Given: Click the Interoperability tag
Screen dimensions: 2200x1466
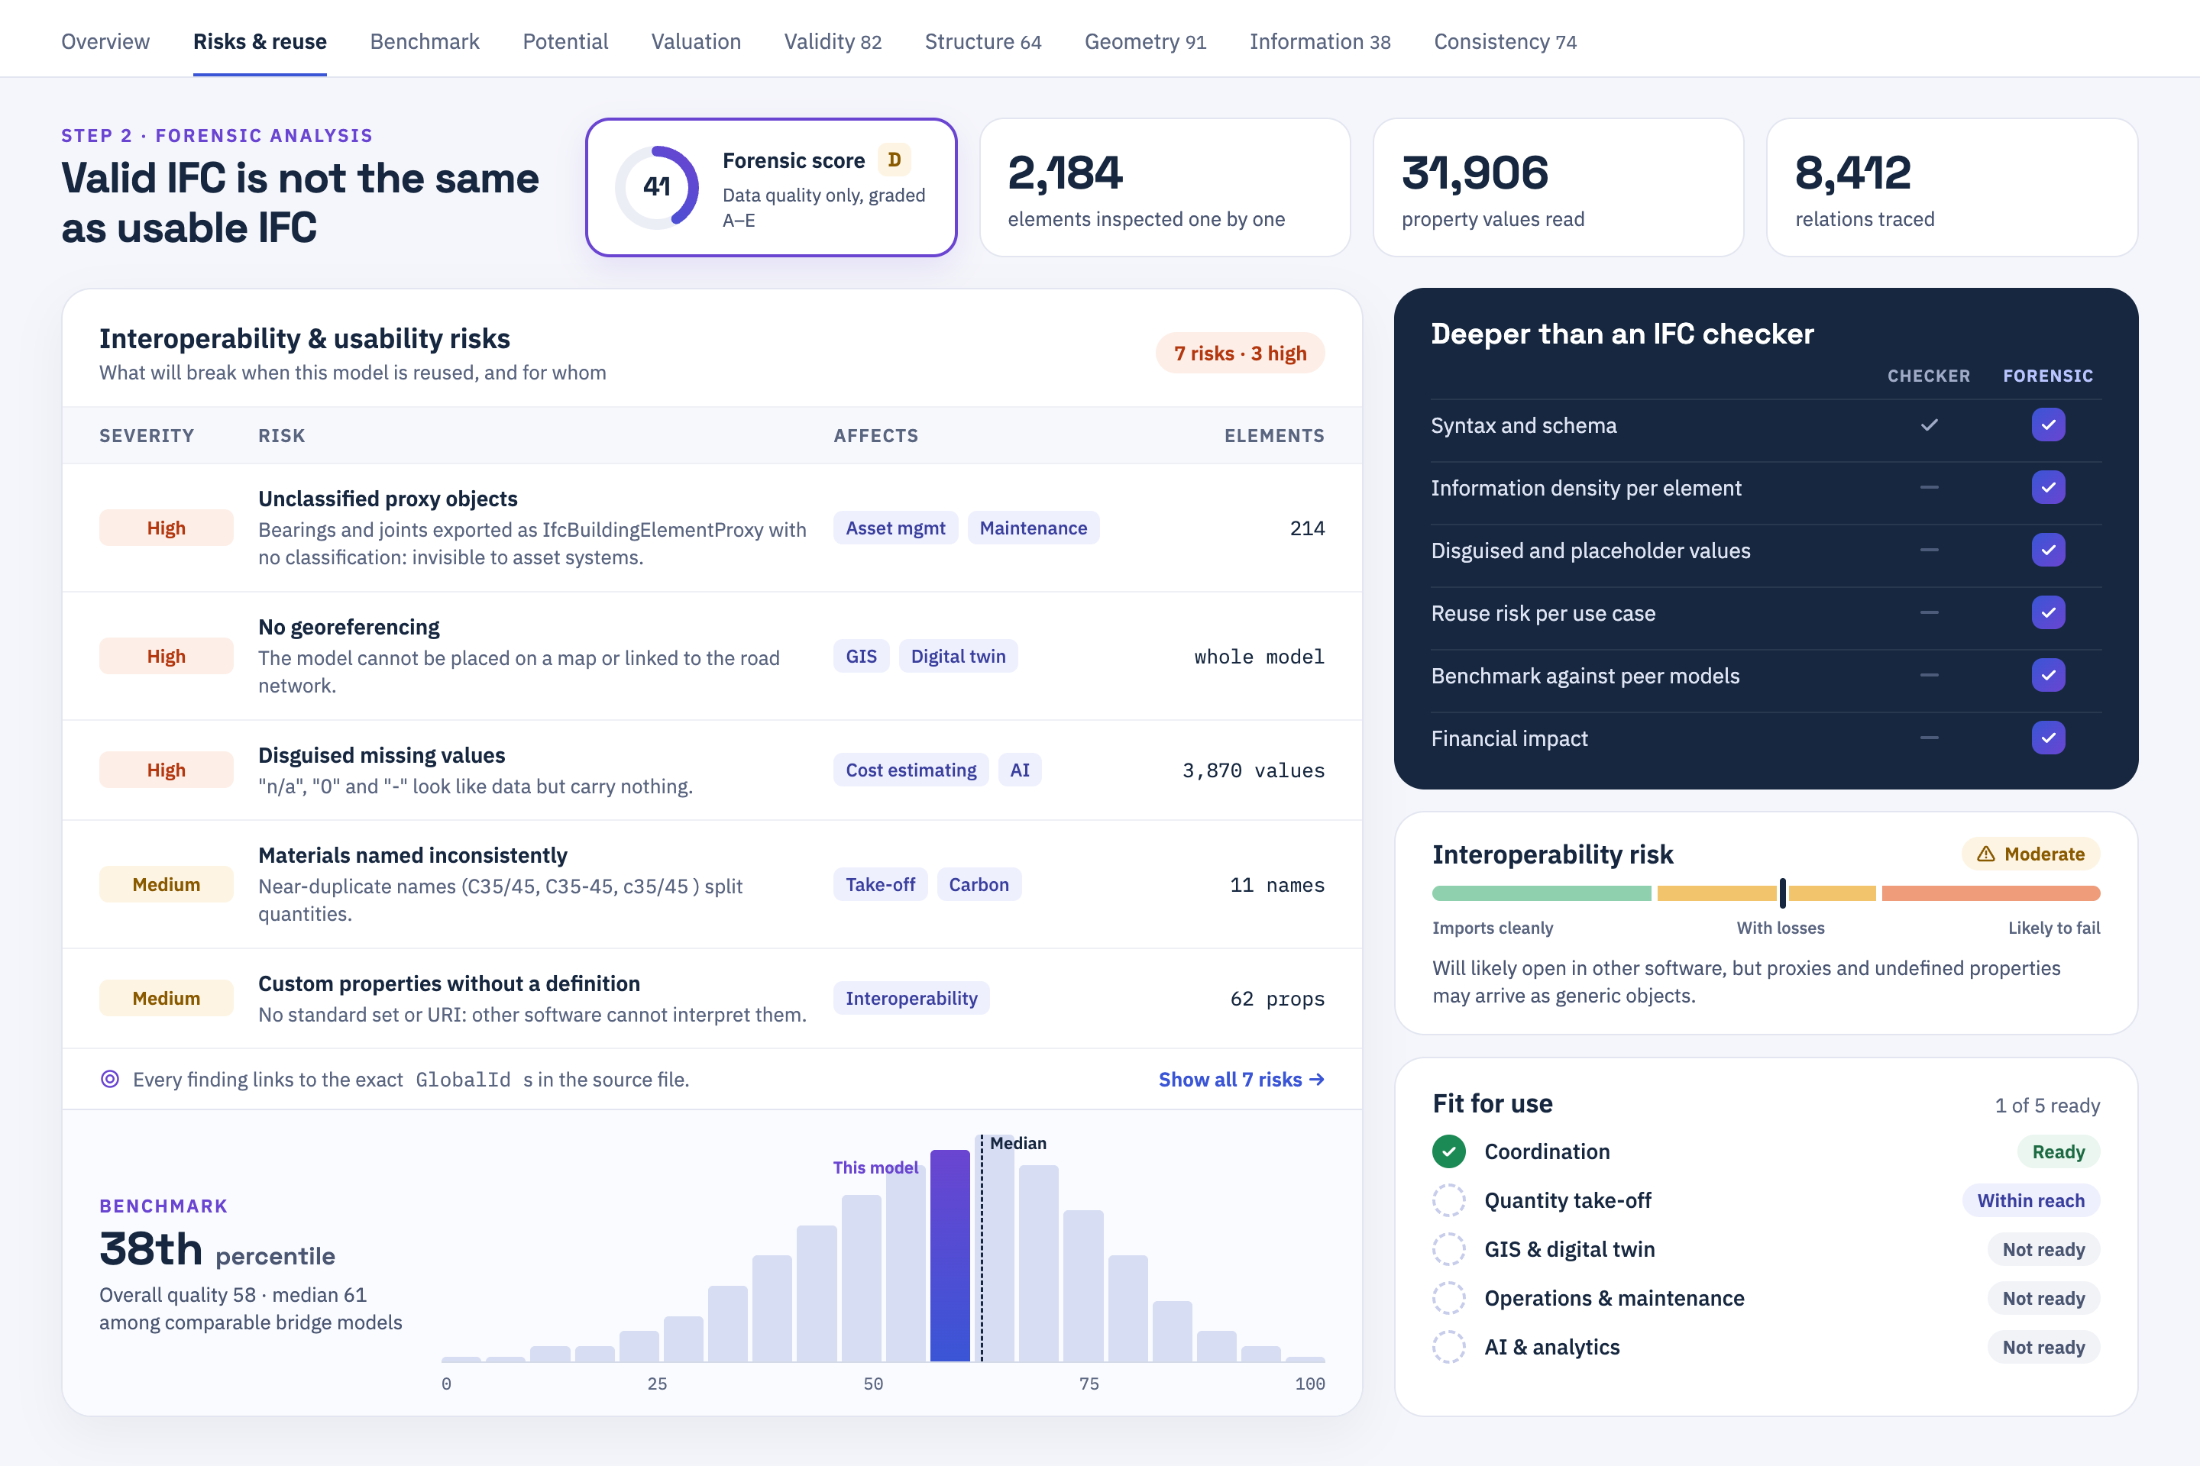Looking at the screenshot, I should [x=911, y=999].
